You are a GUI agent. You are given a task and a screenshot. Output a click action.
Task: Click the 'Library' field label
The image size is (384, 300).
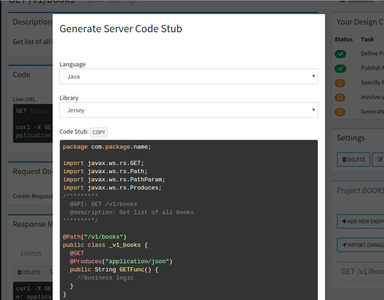pyautogui.click(x=69, y=98)
